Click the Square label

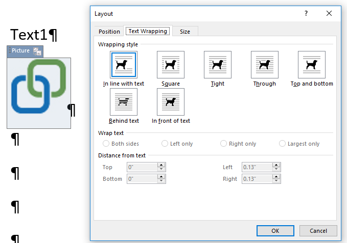[x=171, y=84]
